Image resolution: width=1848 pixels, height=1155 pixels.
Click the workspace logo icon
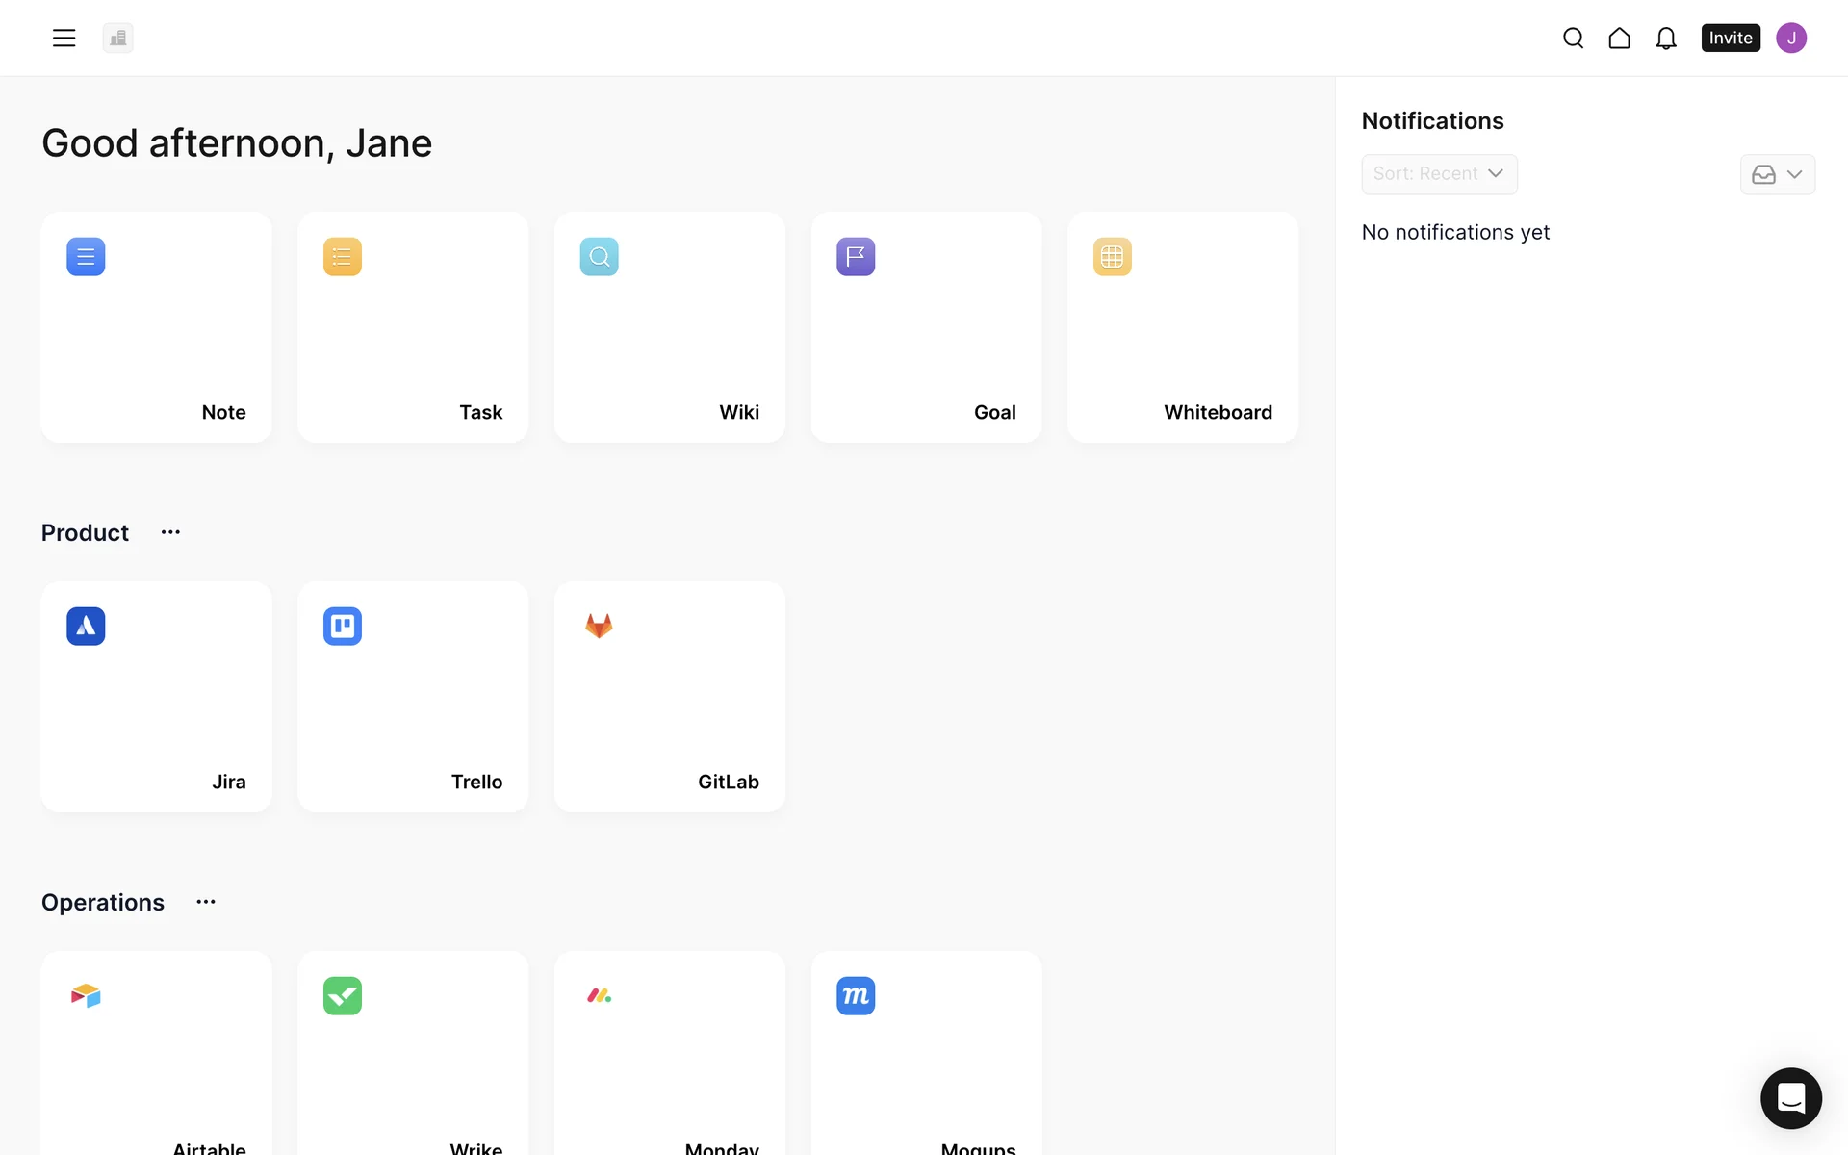[117, 38]
